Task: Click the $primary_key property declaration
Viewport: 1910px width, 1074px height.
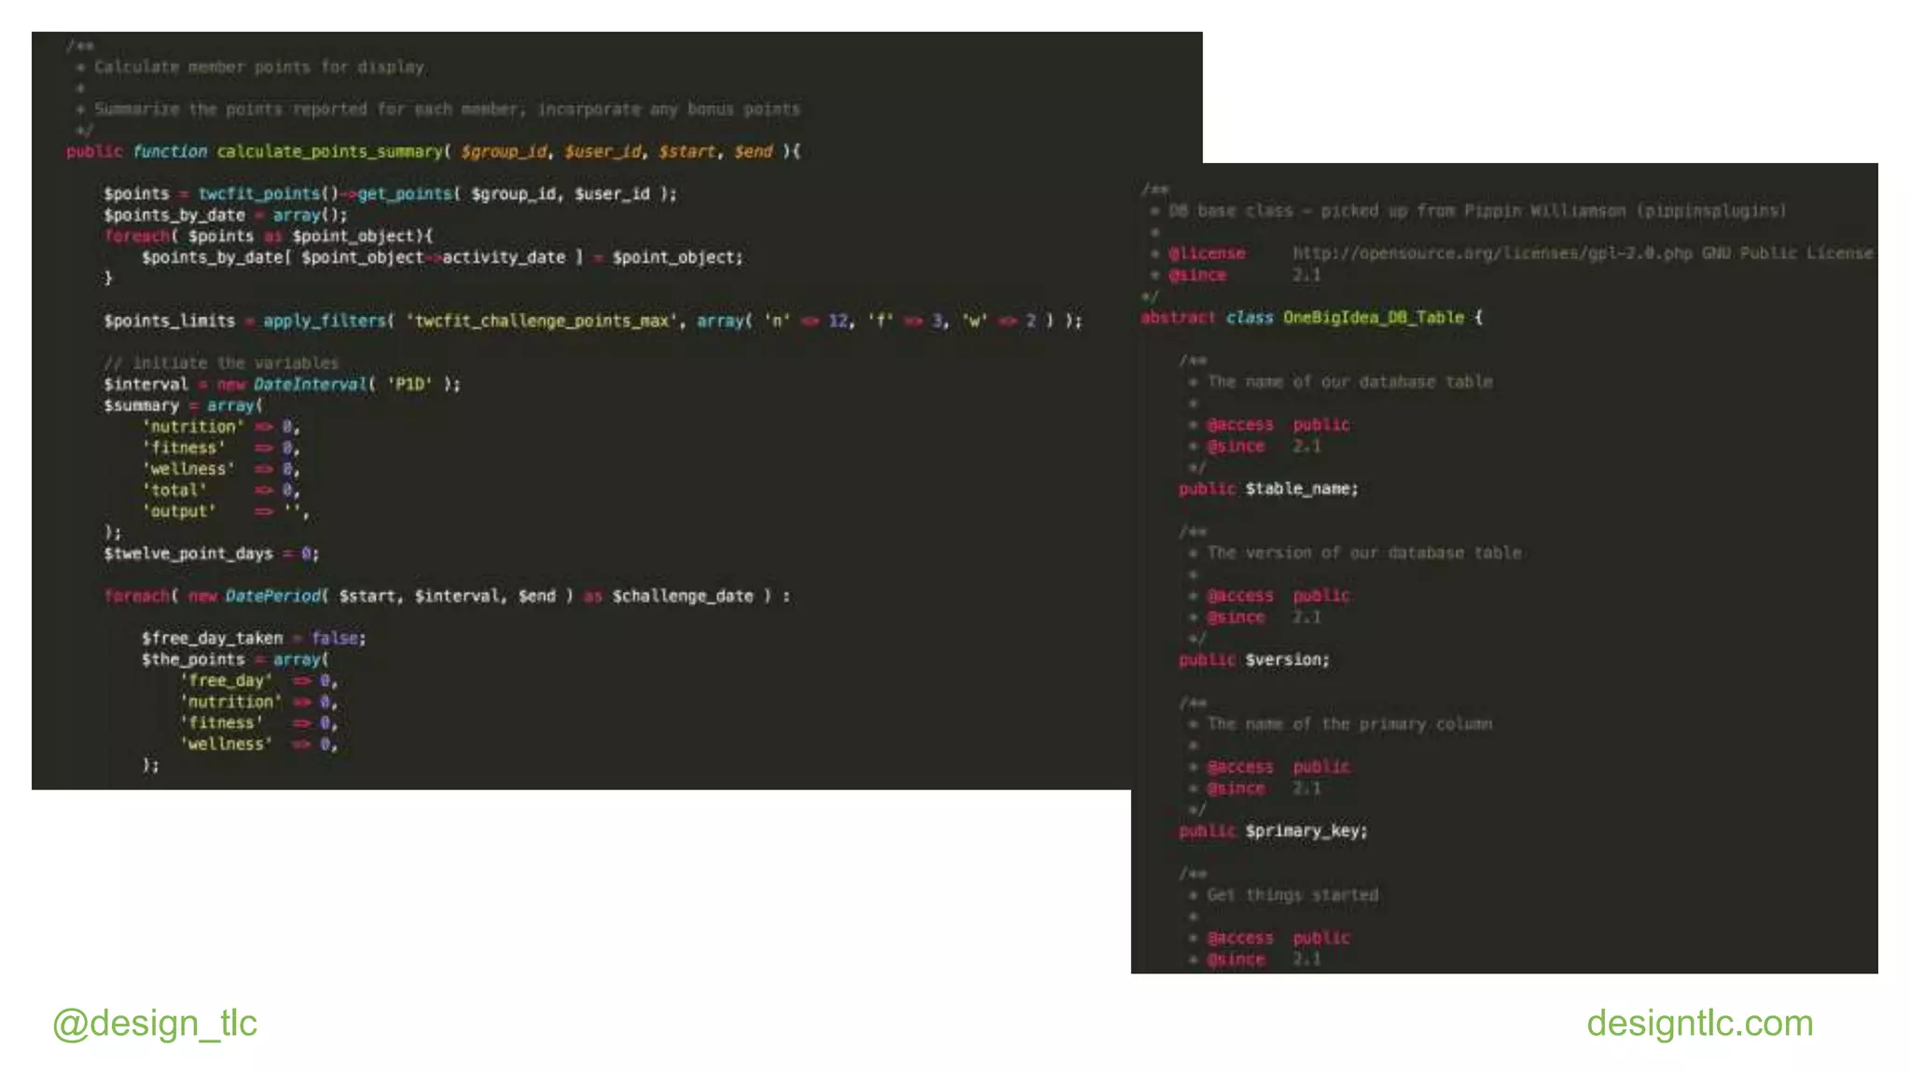Action: [x=1306, y=832]
